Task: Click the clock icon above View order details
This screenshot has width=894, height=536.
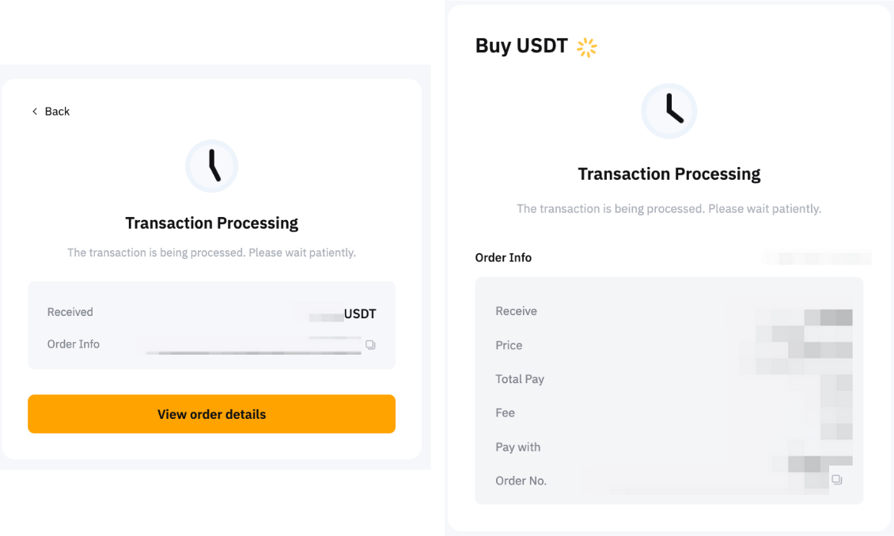Action: pos(211,166)
